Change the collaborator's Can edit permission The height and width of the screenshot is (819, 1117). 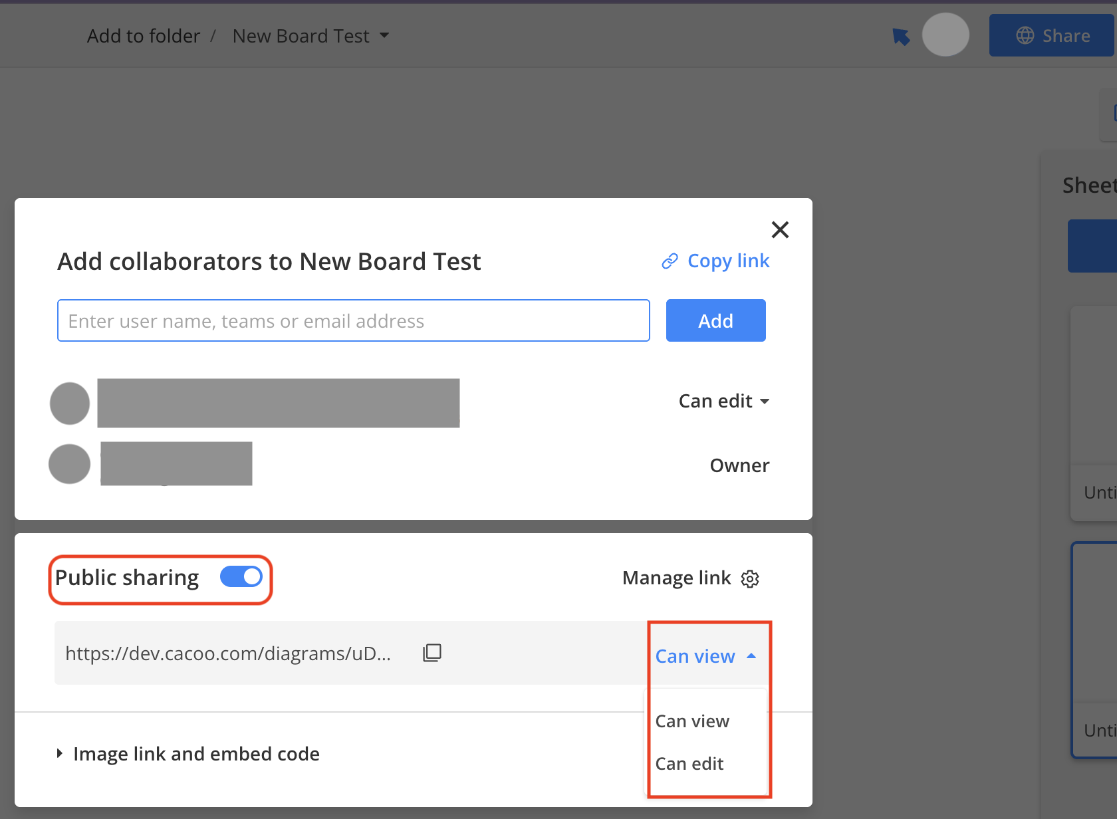click(x=724, y=401)
